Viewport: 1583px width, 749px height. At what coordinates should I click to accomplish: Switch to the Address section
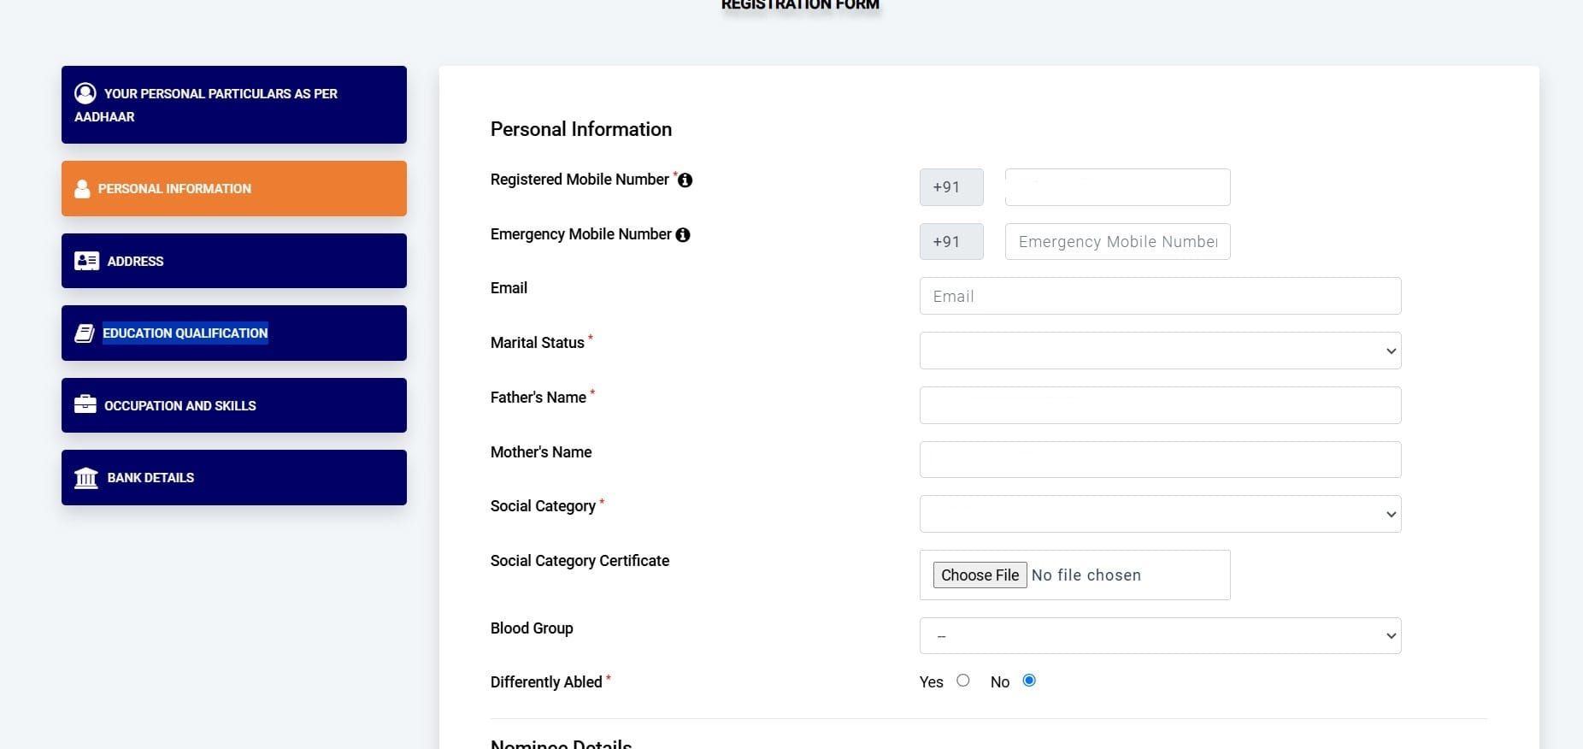(x=233, y=261)
